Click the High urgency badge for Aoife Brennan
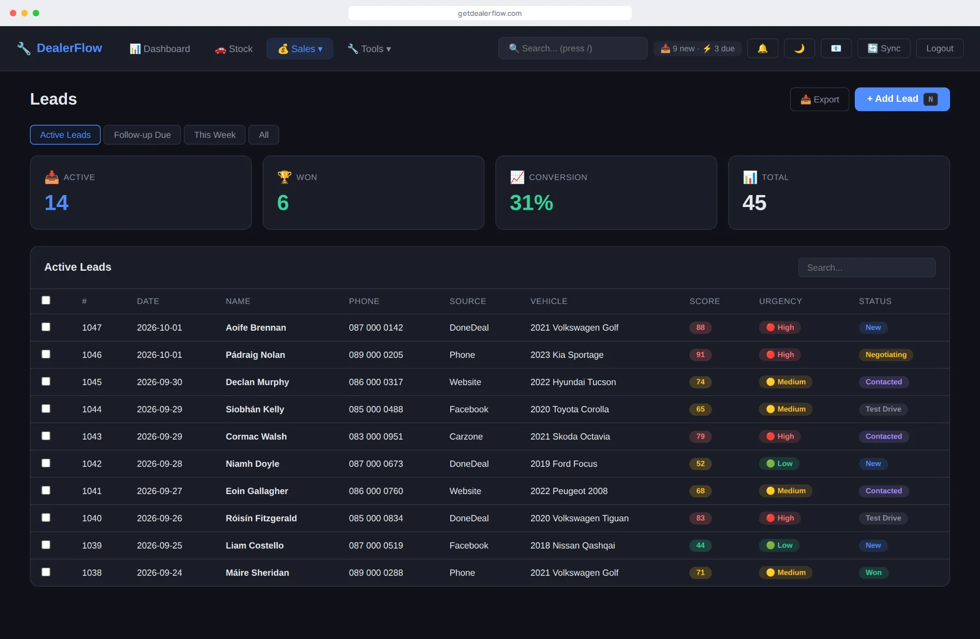The image size is (980, 639). click(x=780, y=327)
